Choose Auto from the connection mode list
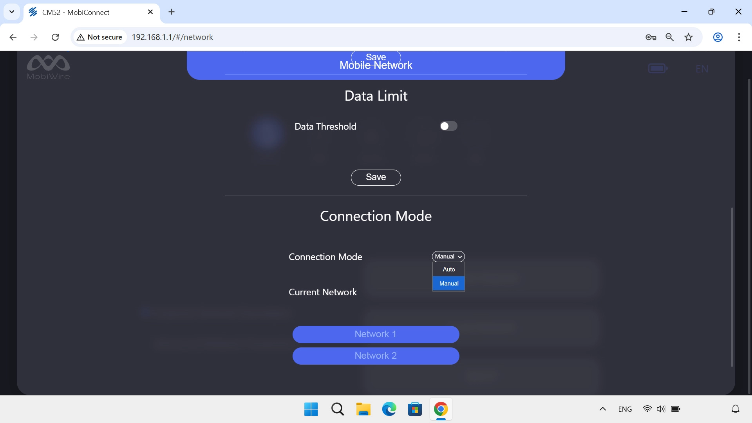 [x=448, y=269]
